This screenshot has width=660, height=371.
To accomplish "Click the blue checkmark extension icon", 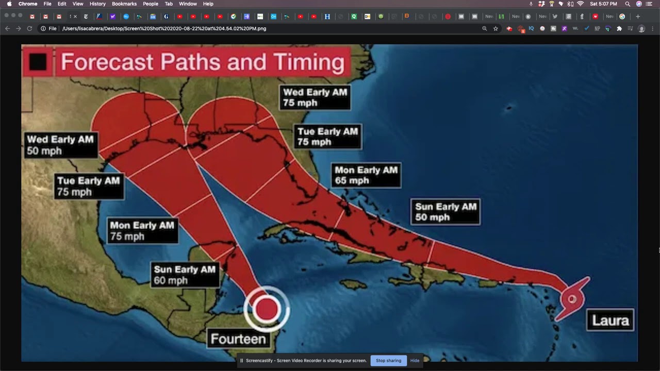I will pos(586,28).
